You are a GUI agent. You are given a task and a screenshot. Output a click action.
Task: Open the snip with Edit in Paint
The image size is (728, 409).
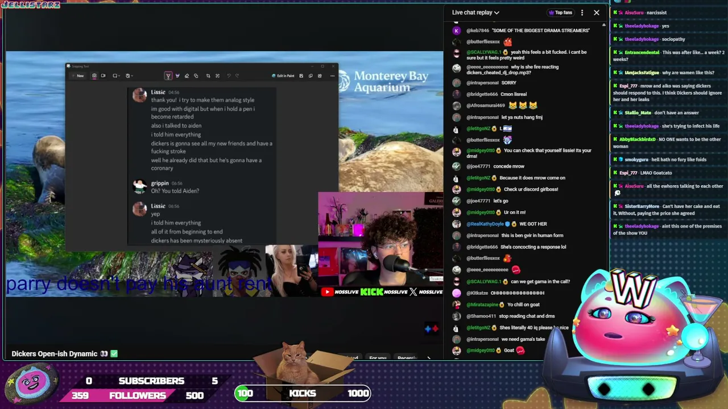point(283,76)
